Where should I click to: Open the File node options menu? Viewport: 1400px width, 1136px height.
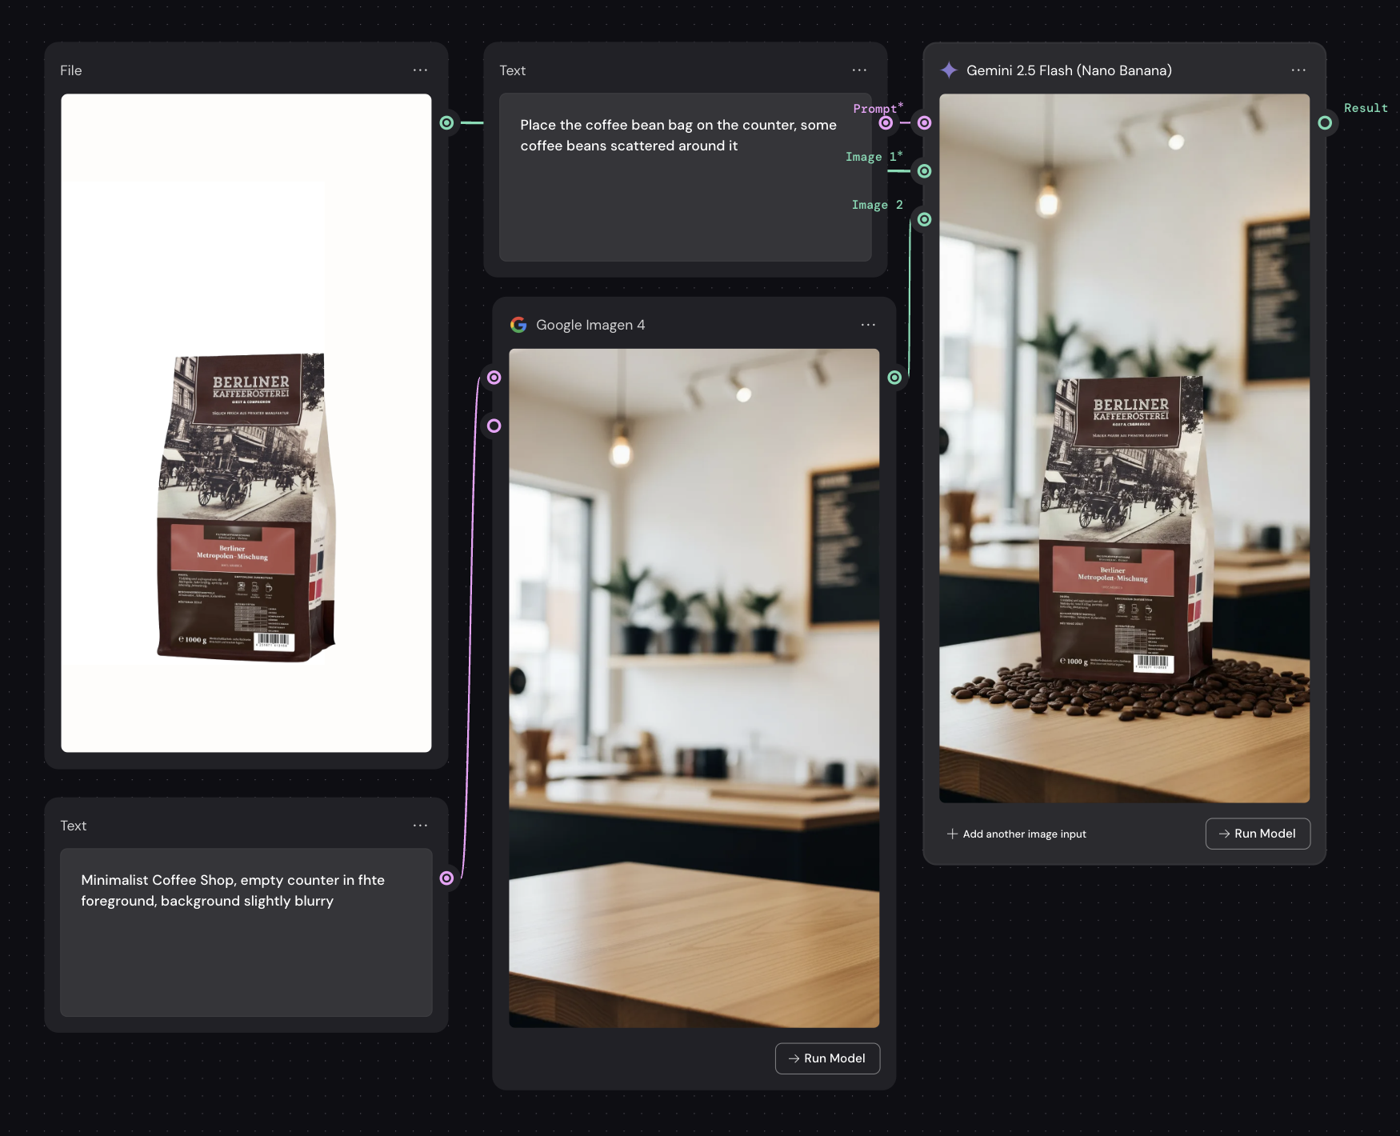[x=420, y=70]
